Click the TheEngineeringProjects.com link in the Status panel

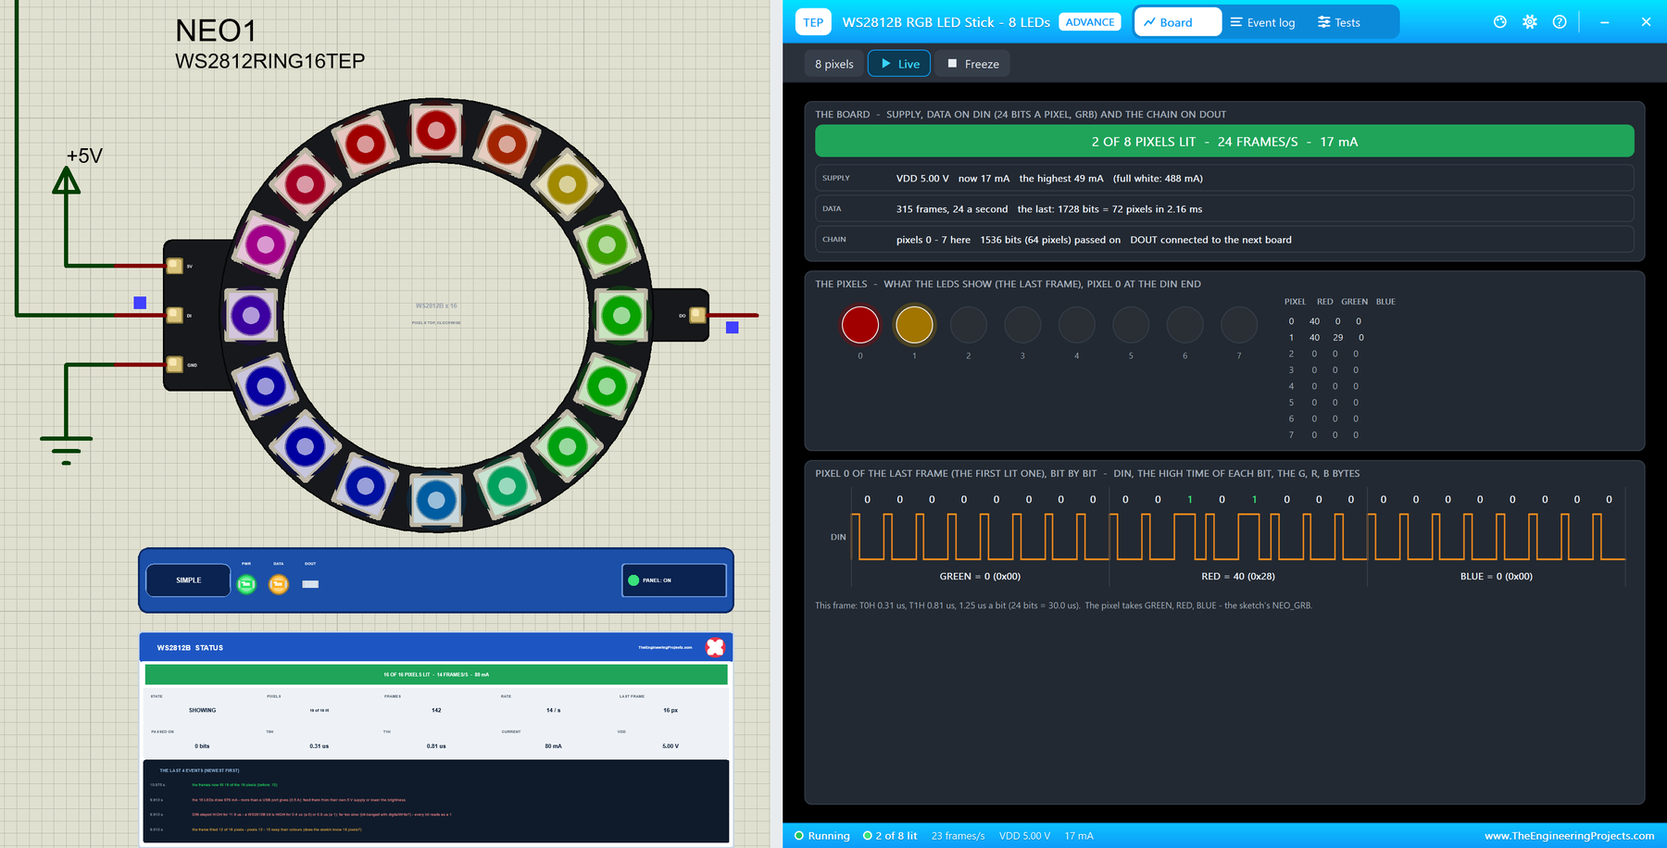pyautogui.click(x=665, y=647)
